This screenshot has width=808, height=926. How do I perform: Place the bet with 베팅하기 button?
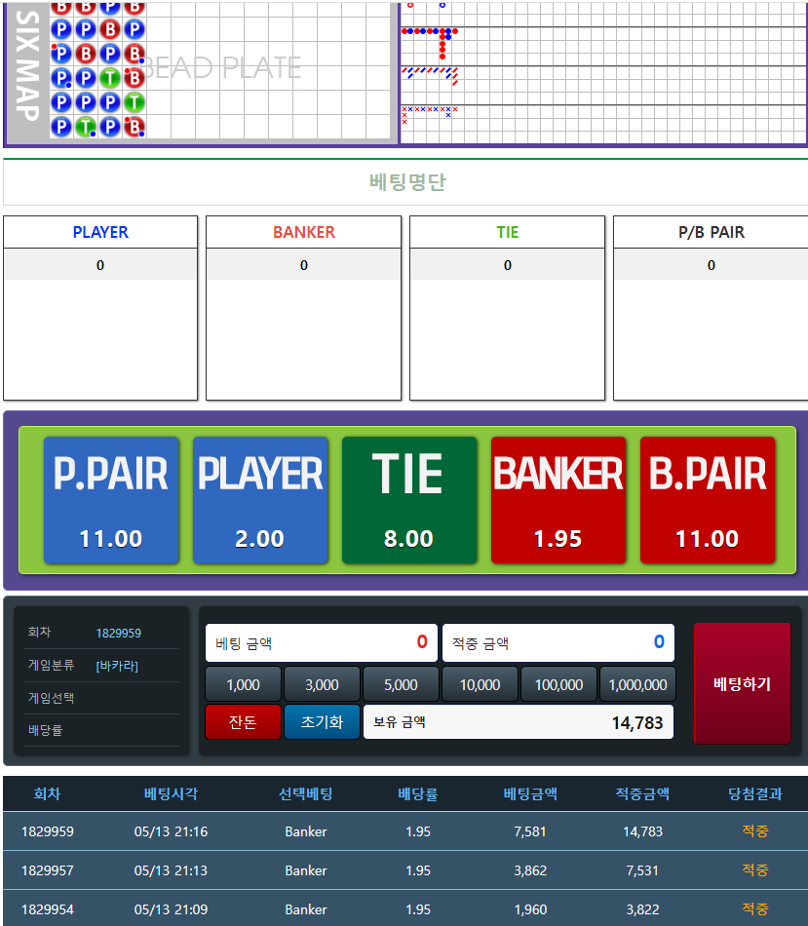pyautogui.click(x=742, y=683)
